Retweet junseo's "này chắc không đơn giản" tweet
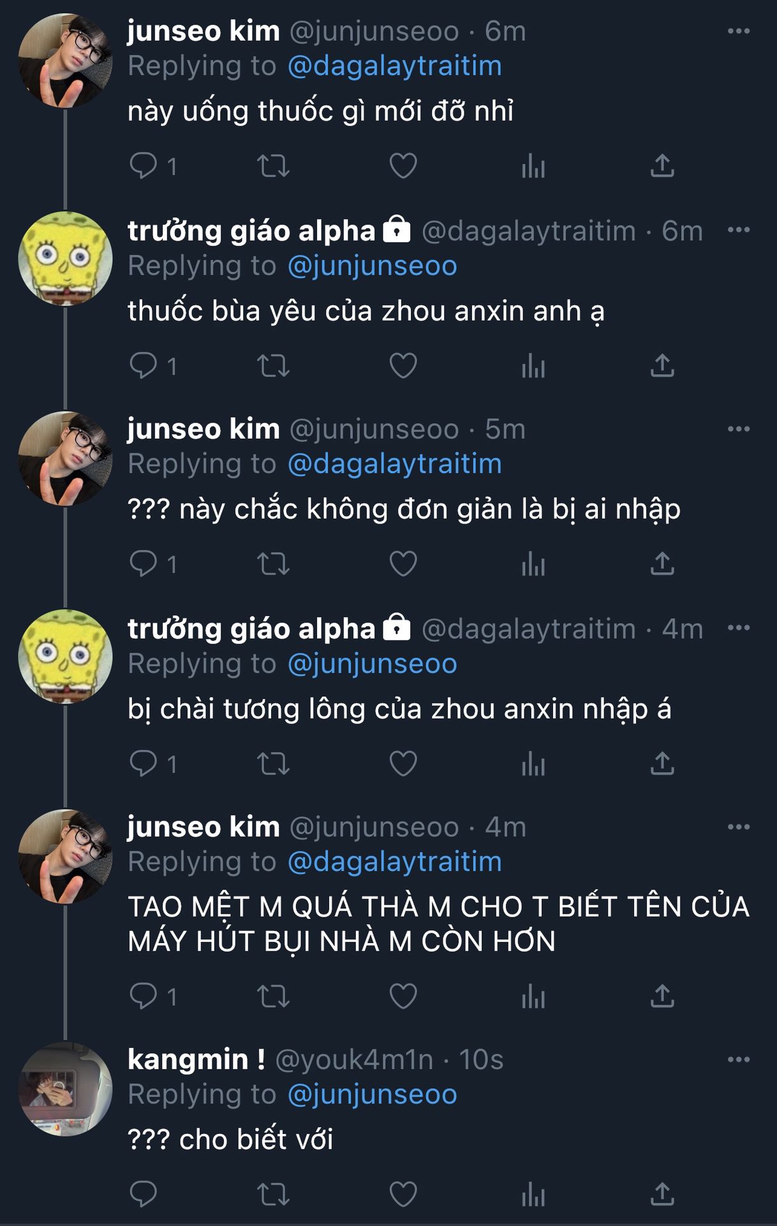The width and height of the screenshot is (777, 1226). coord(273,564)
